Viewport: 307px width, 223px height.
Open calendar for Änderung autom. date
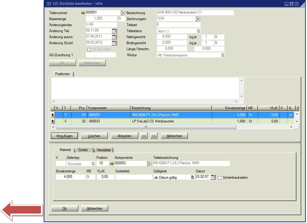[114, 37]
